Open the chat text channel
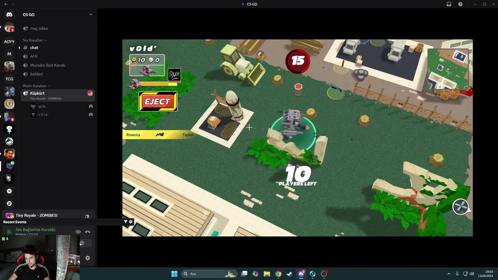This screenshot has width=498, height=280. click(58, 47)
